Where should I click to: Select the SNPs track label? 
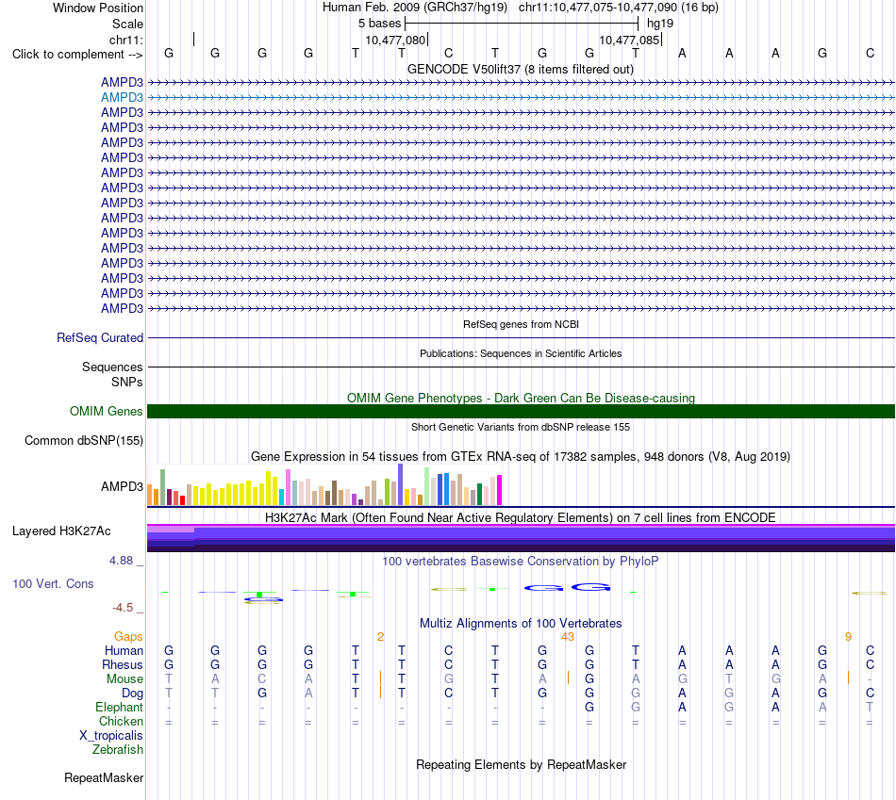tap(127, 382)
